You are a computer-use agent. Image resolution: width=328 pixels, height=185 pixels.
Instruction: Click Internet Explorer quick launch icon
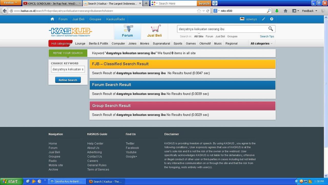click(x=28, y=181)
